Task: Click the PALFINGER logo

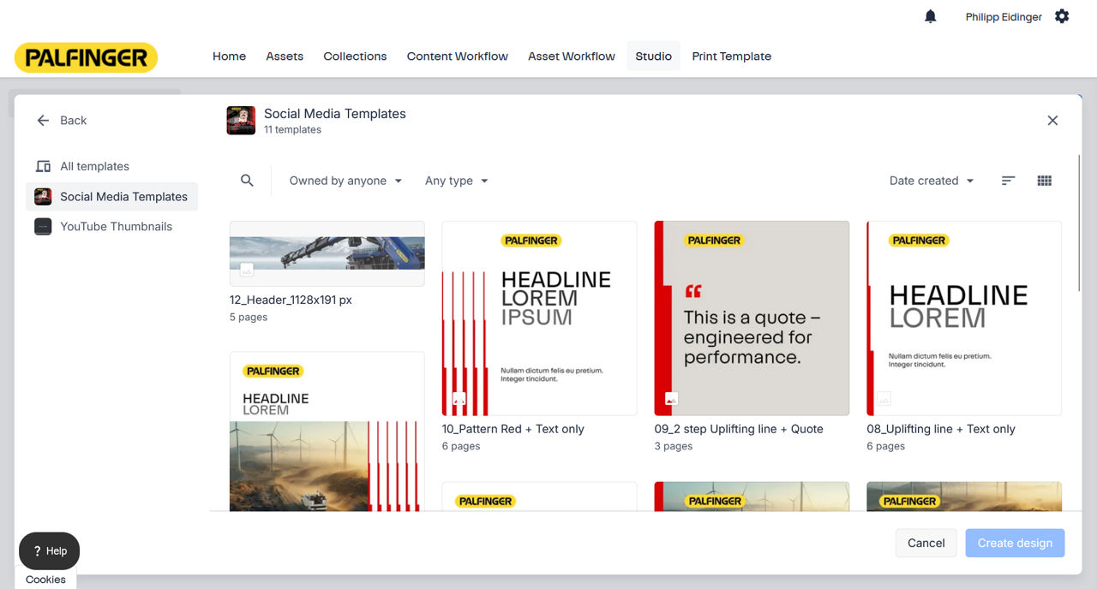Action: coord(86,57)
